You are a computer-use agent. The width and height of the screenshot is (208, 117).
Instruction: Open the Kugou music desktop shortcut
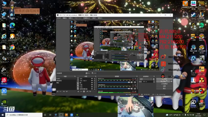pyautogui.click(x=4, y=92)
